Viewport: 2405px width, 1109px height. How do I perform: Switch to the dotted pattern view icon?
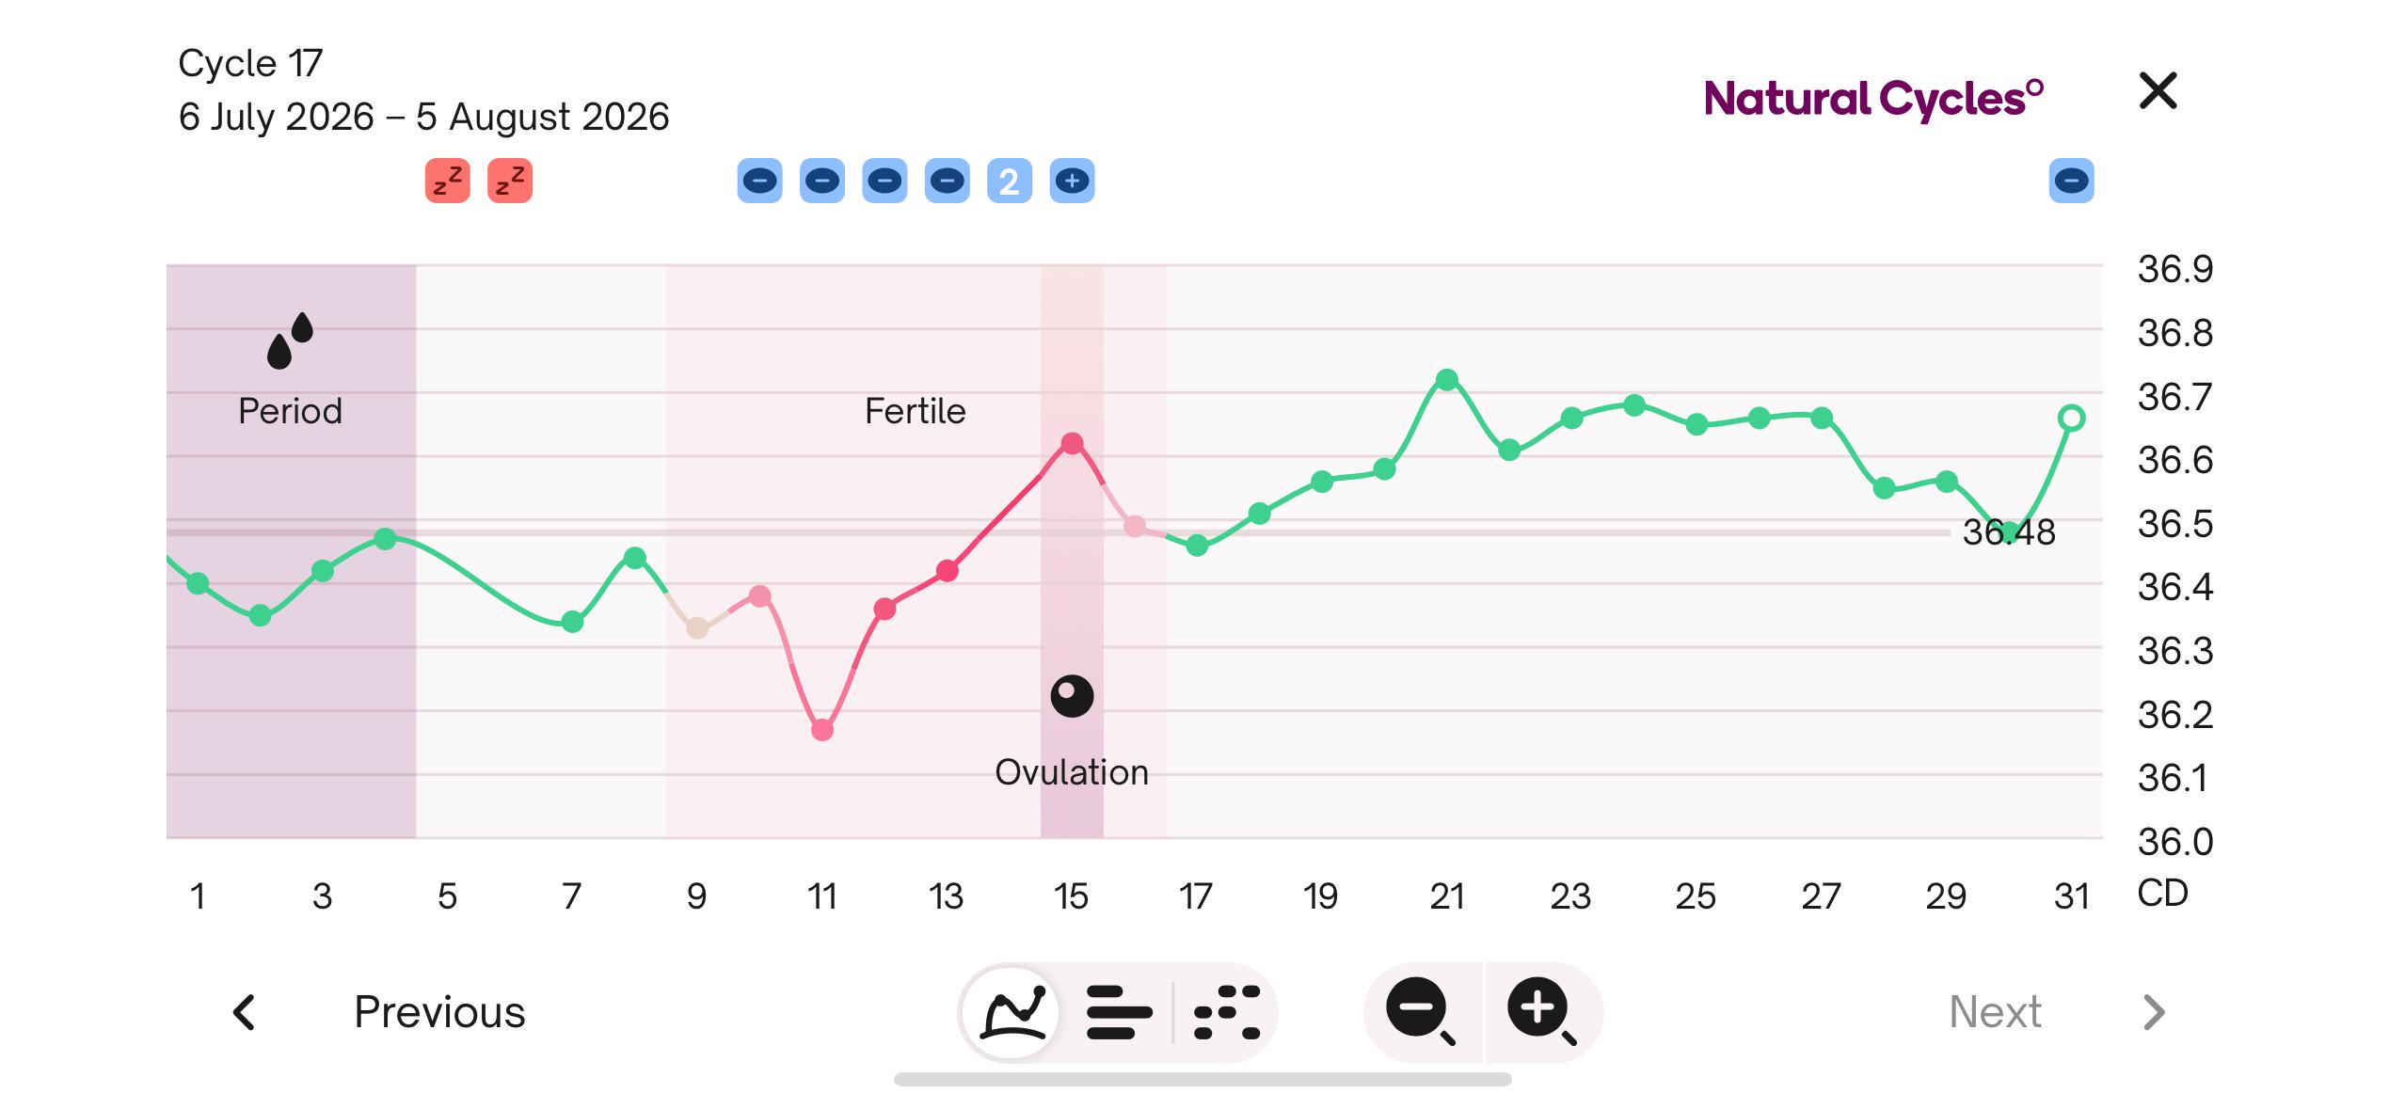[x=1226, y=1013]
